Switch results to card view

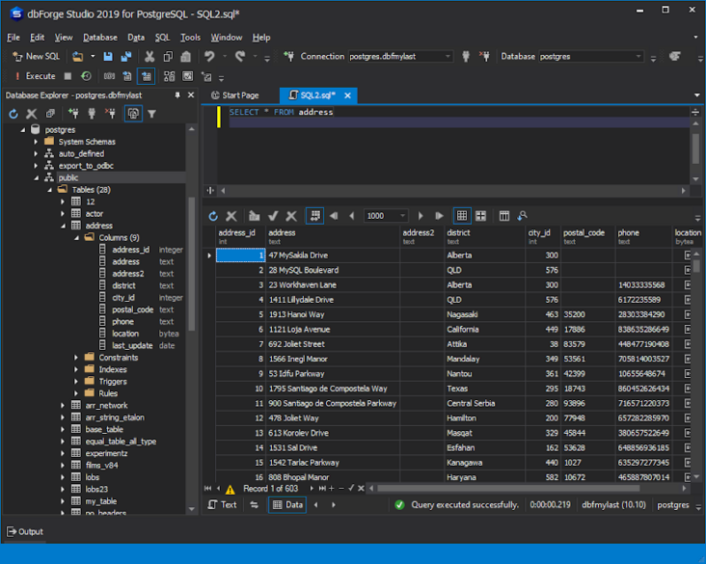tap(480, 216)
